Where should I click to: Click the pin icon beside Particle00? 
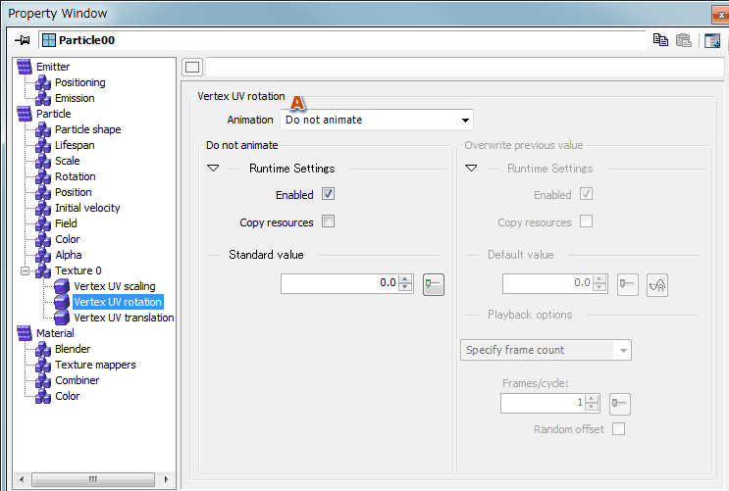pyautogui.click(x=22, y=40)
